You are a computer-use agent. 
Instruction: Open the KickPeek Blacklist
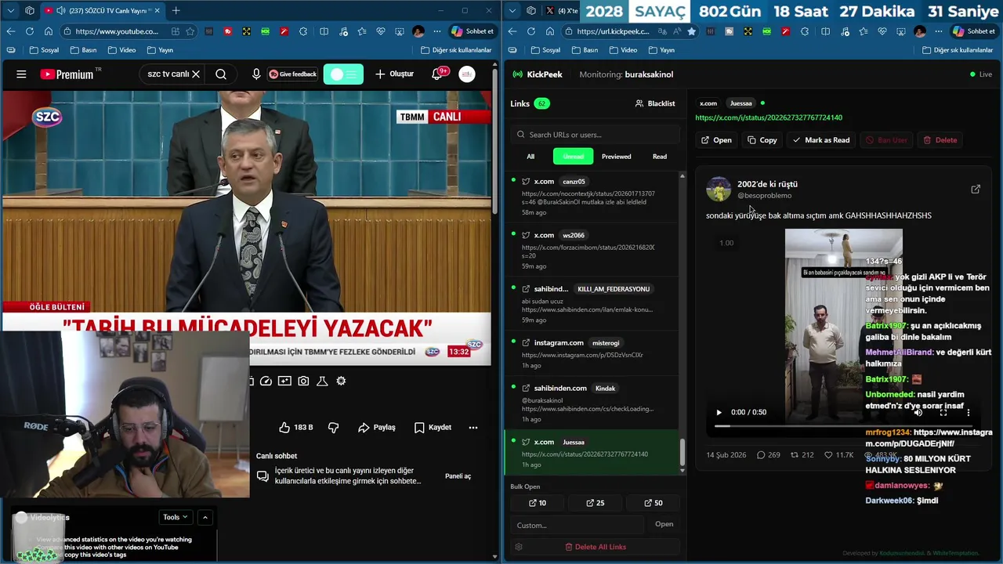click(x=655, y=103)
